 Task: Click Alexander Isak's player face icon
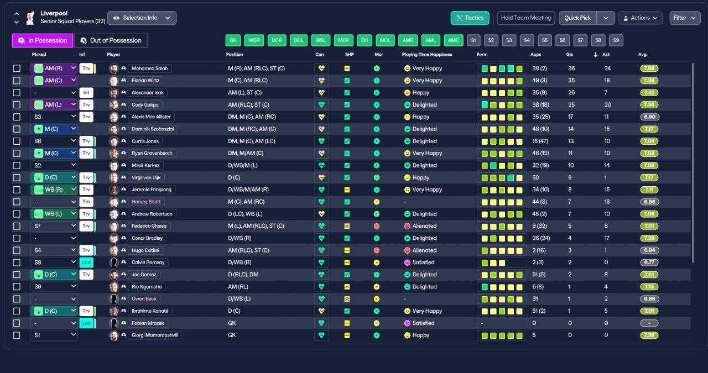114,93
